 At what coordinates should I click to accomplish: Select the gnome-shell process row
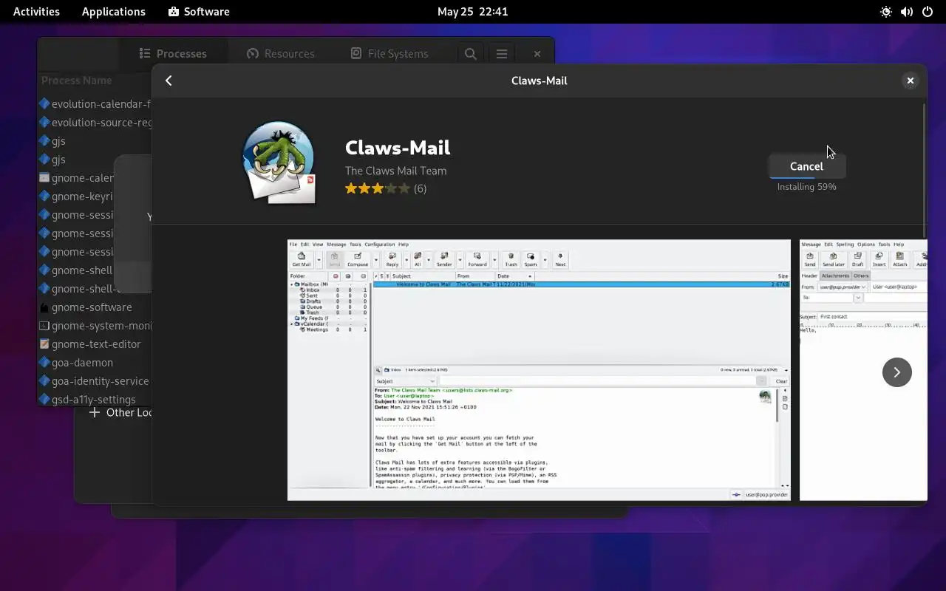(x=77, y=270)
